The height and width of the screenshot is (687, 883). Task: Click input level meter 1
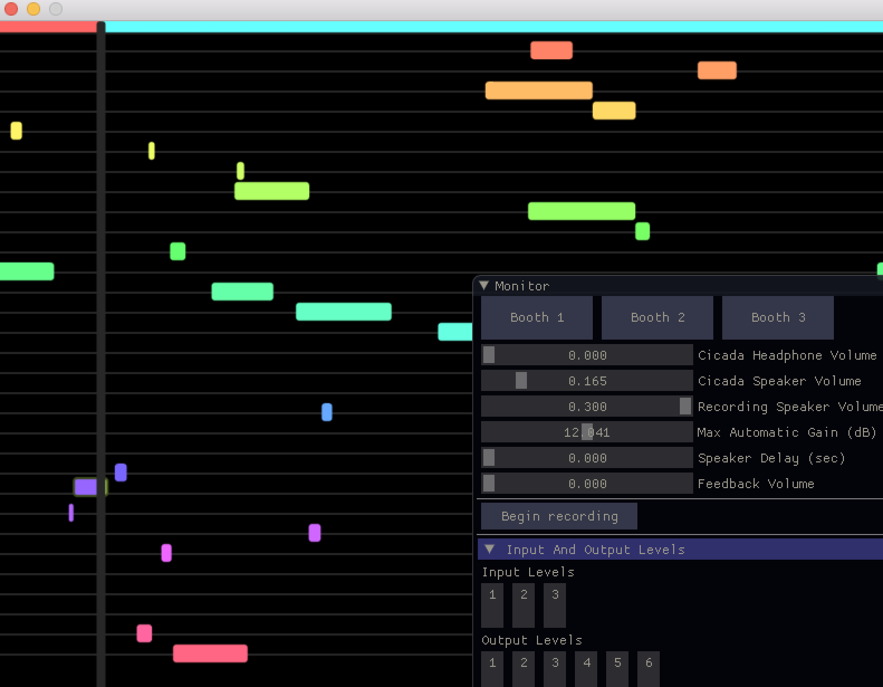(x=492, y=605)
